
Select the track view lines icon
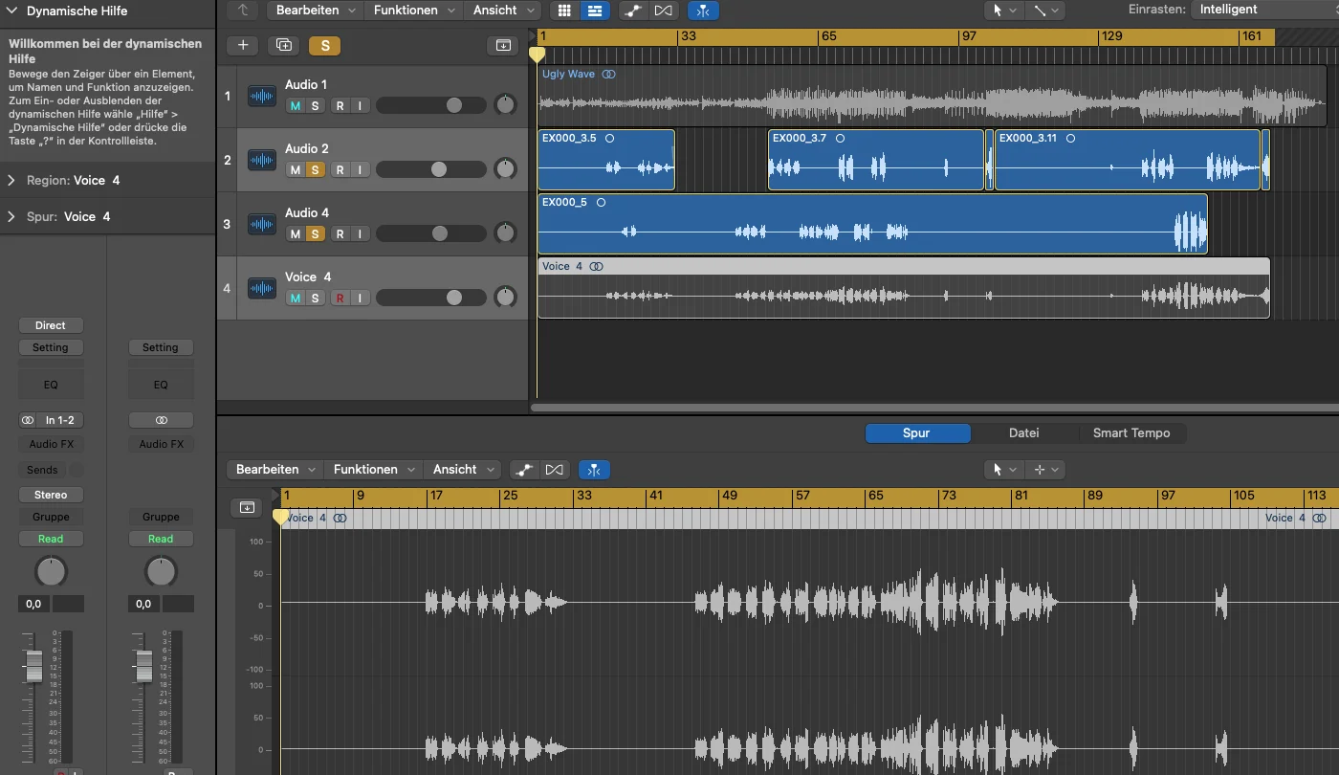pyautogui.click(x=595, y=11)
